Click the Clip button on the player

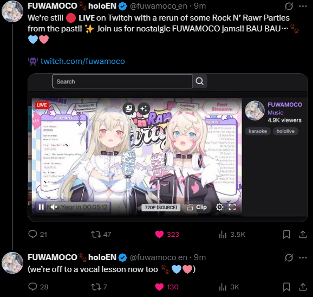pyautogui.click(x=197, y=208)
